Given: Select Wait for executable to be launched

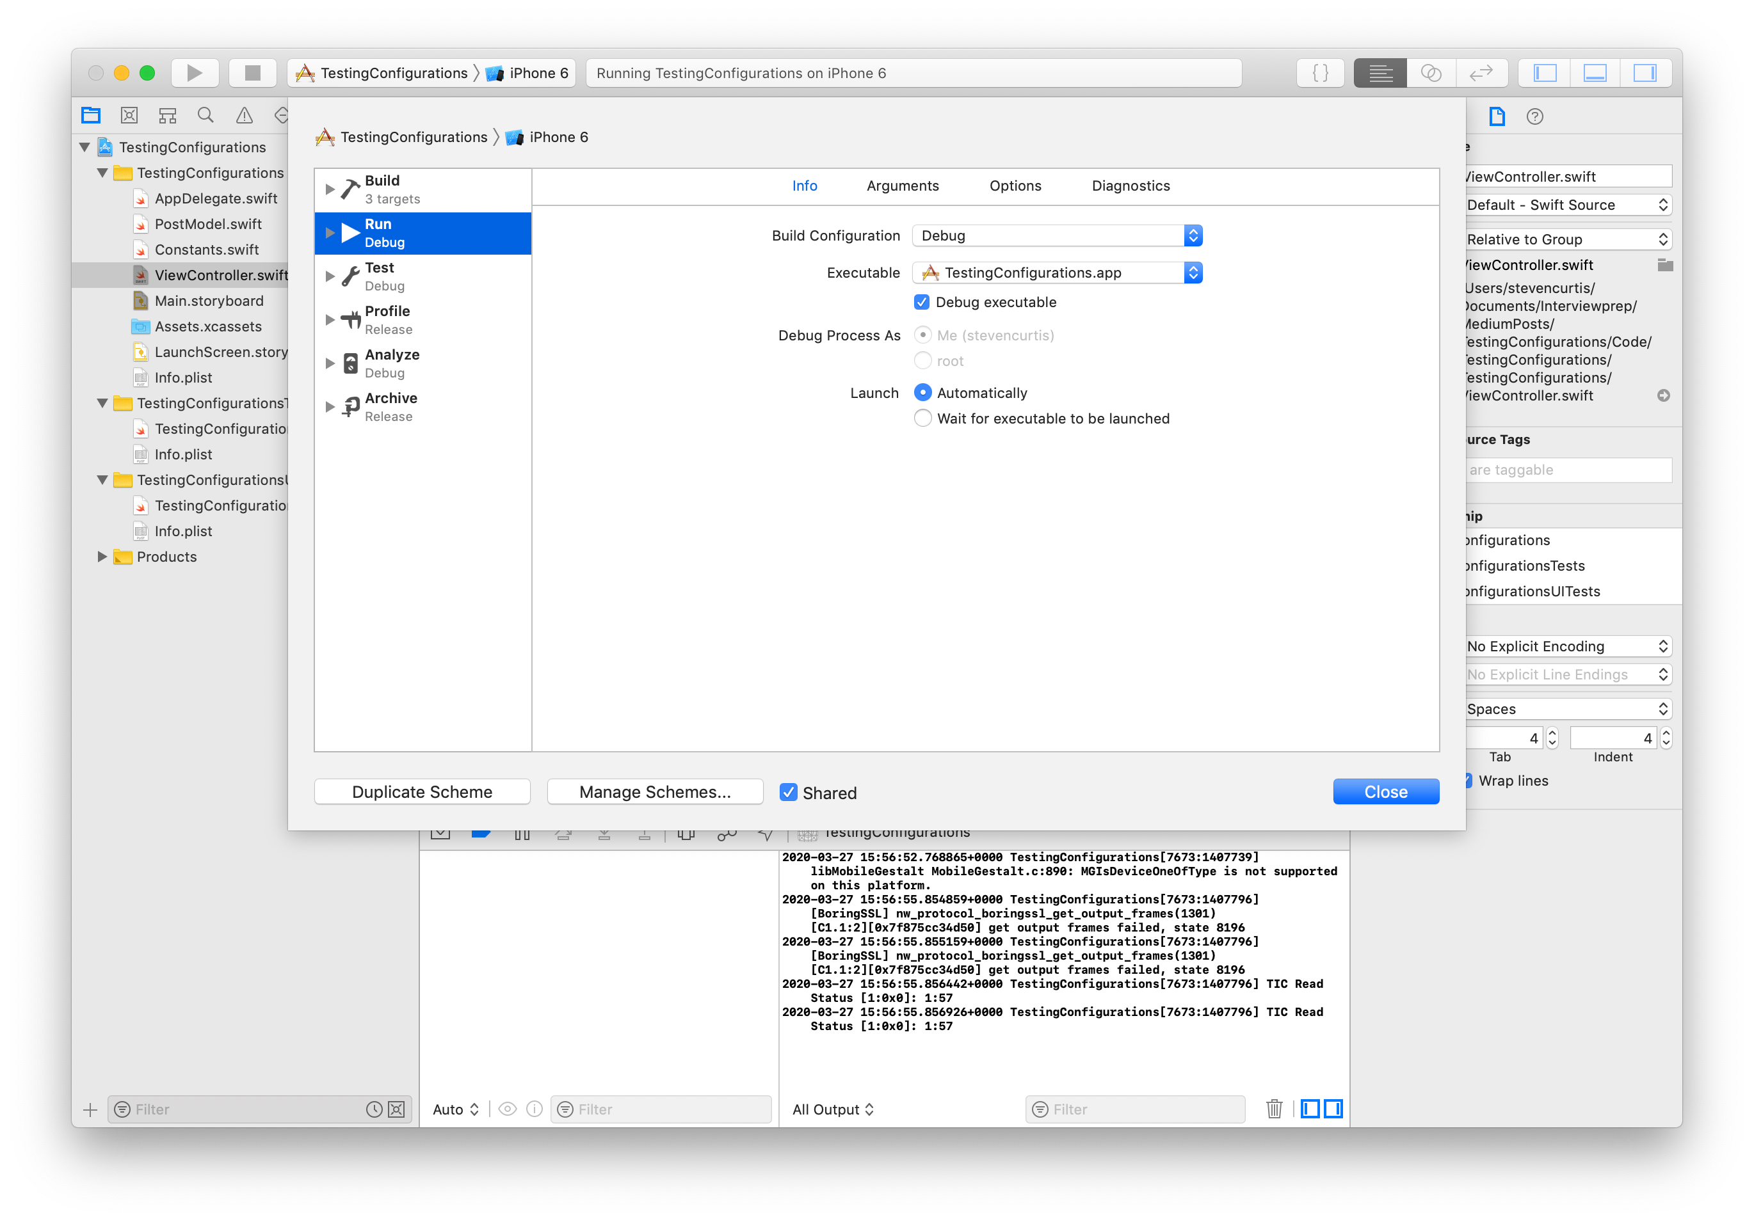Looking at the screenshot, I should point(923,418).
